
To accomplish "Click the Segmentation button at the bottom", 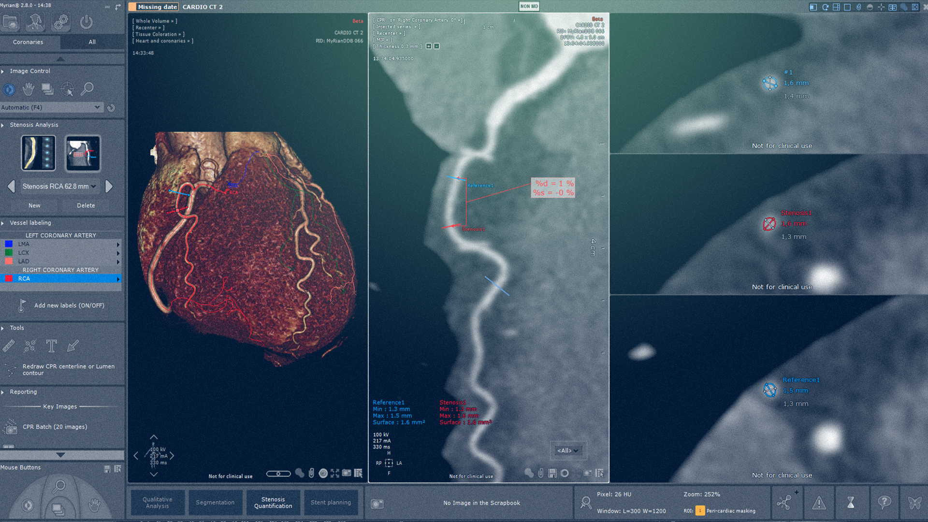I will coord(216,502).
